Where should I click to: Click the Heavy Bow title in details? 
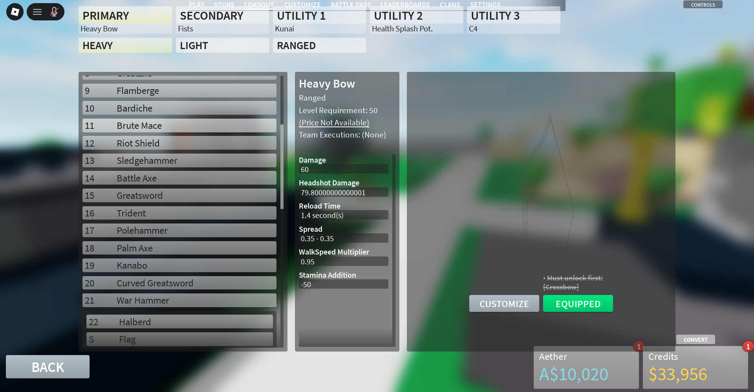[327, 84]
